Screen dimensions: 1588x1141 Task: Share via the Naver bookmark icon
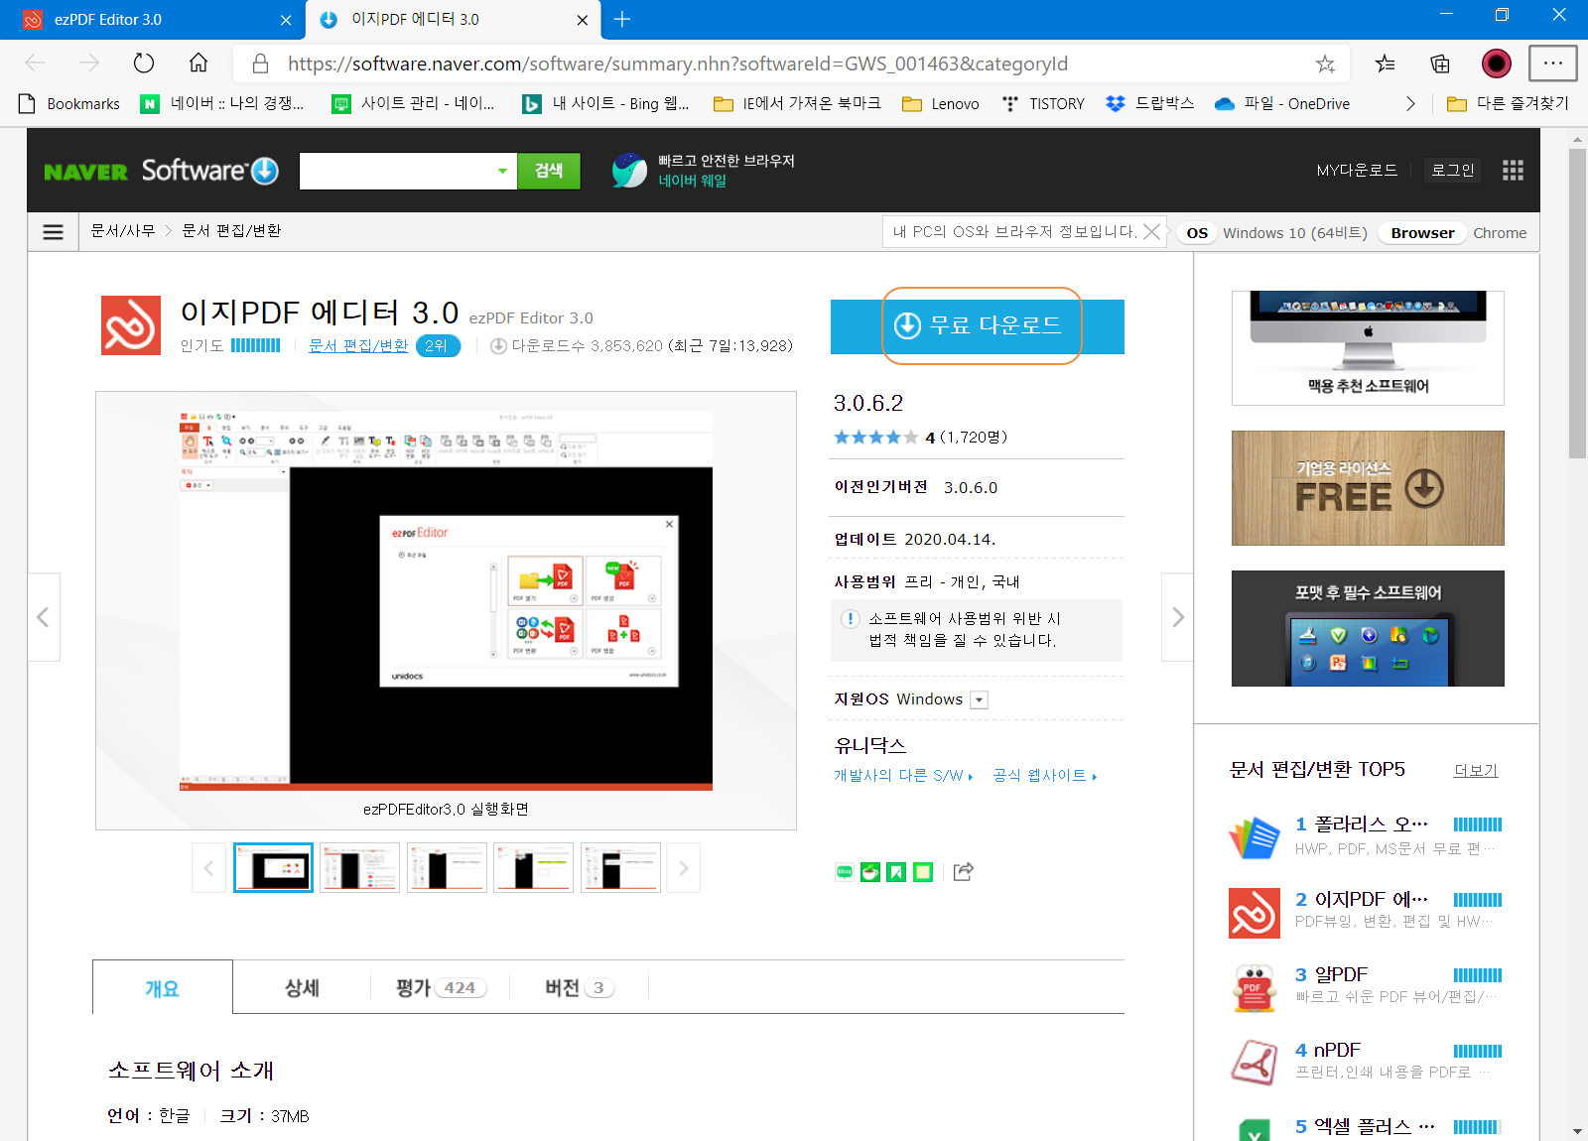pyautogui.click(x=896, y=872)
